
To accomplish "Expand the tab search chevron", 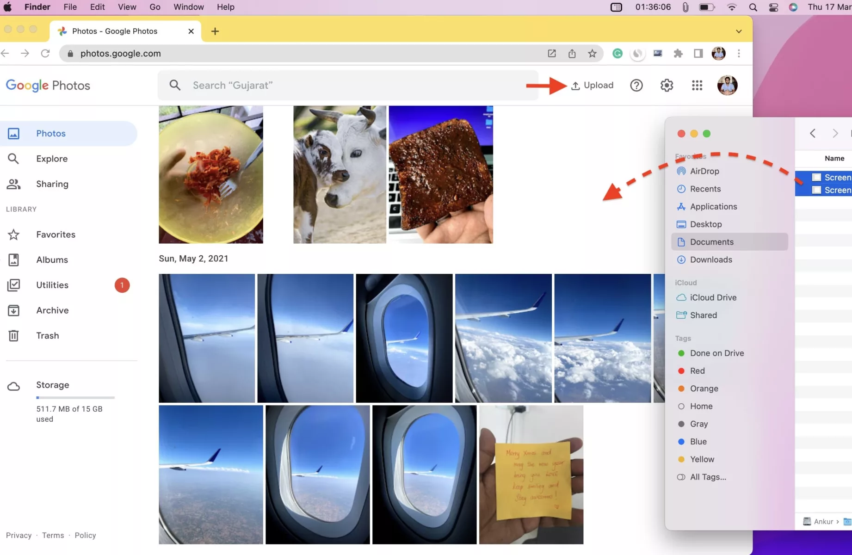I will point(739,31).
